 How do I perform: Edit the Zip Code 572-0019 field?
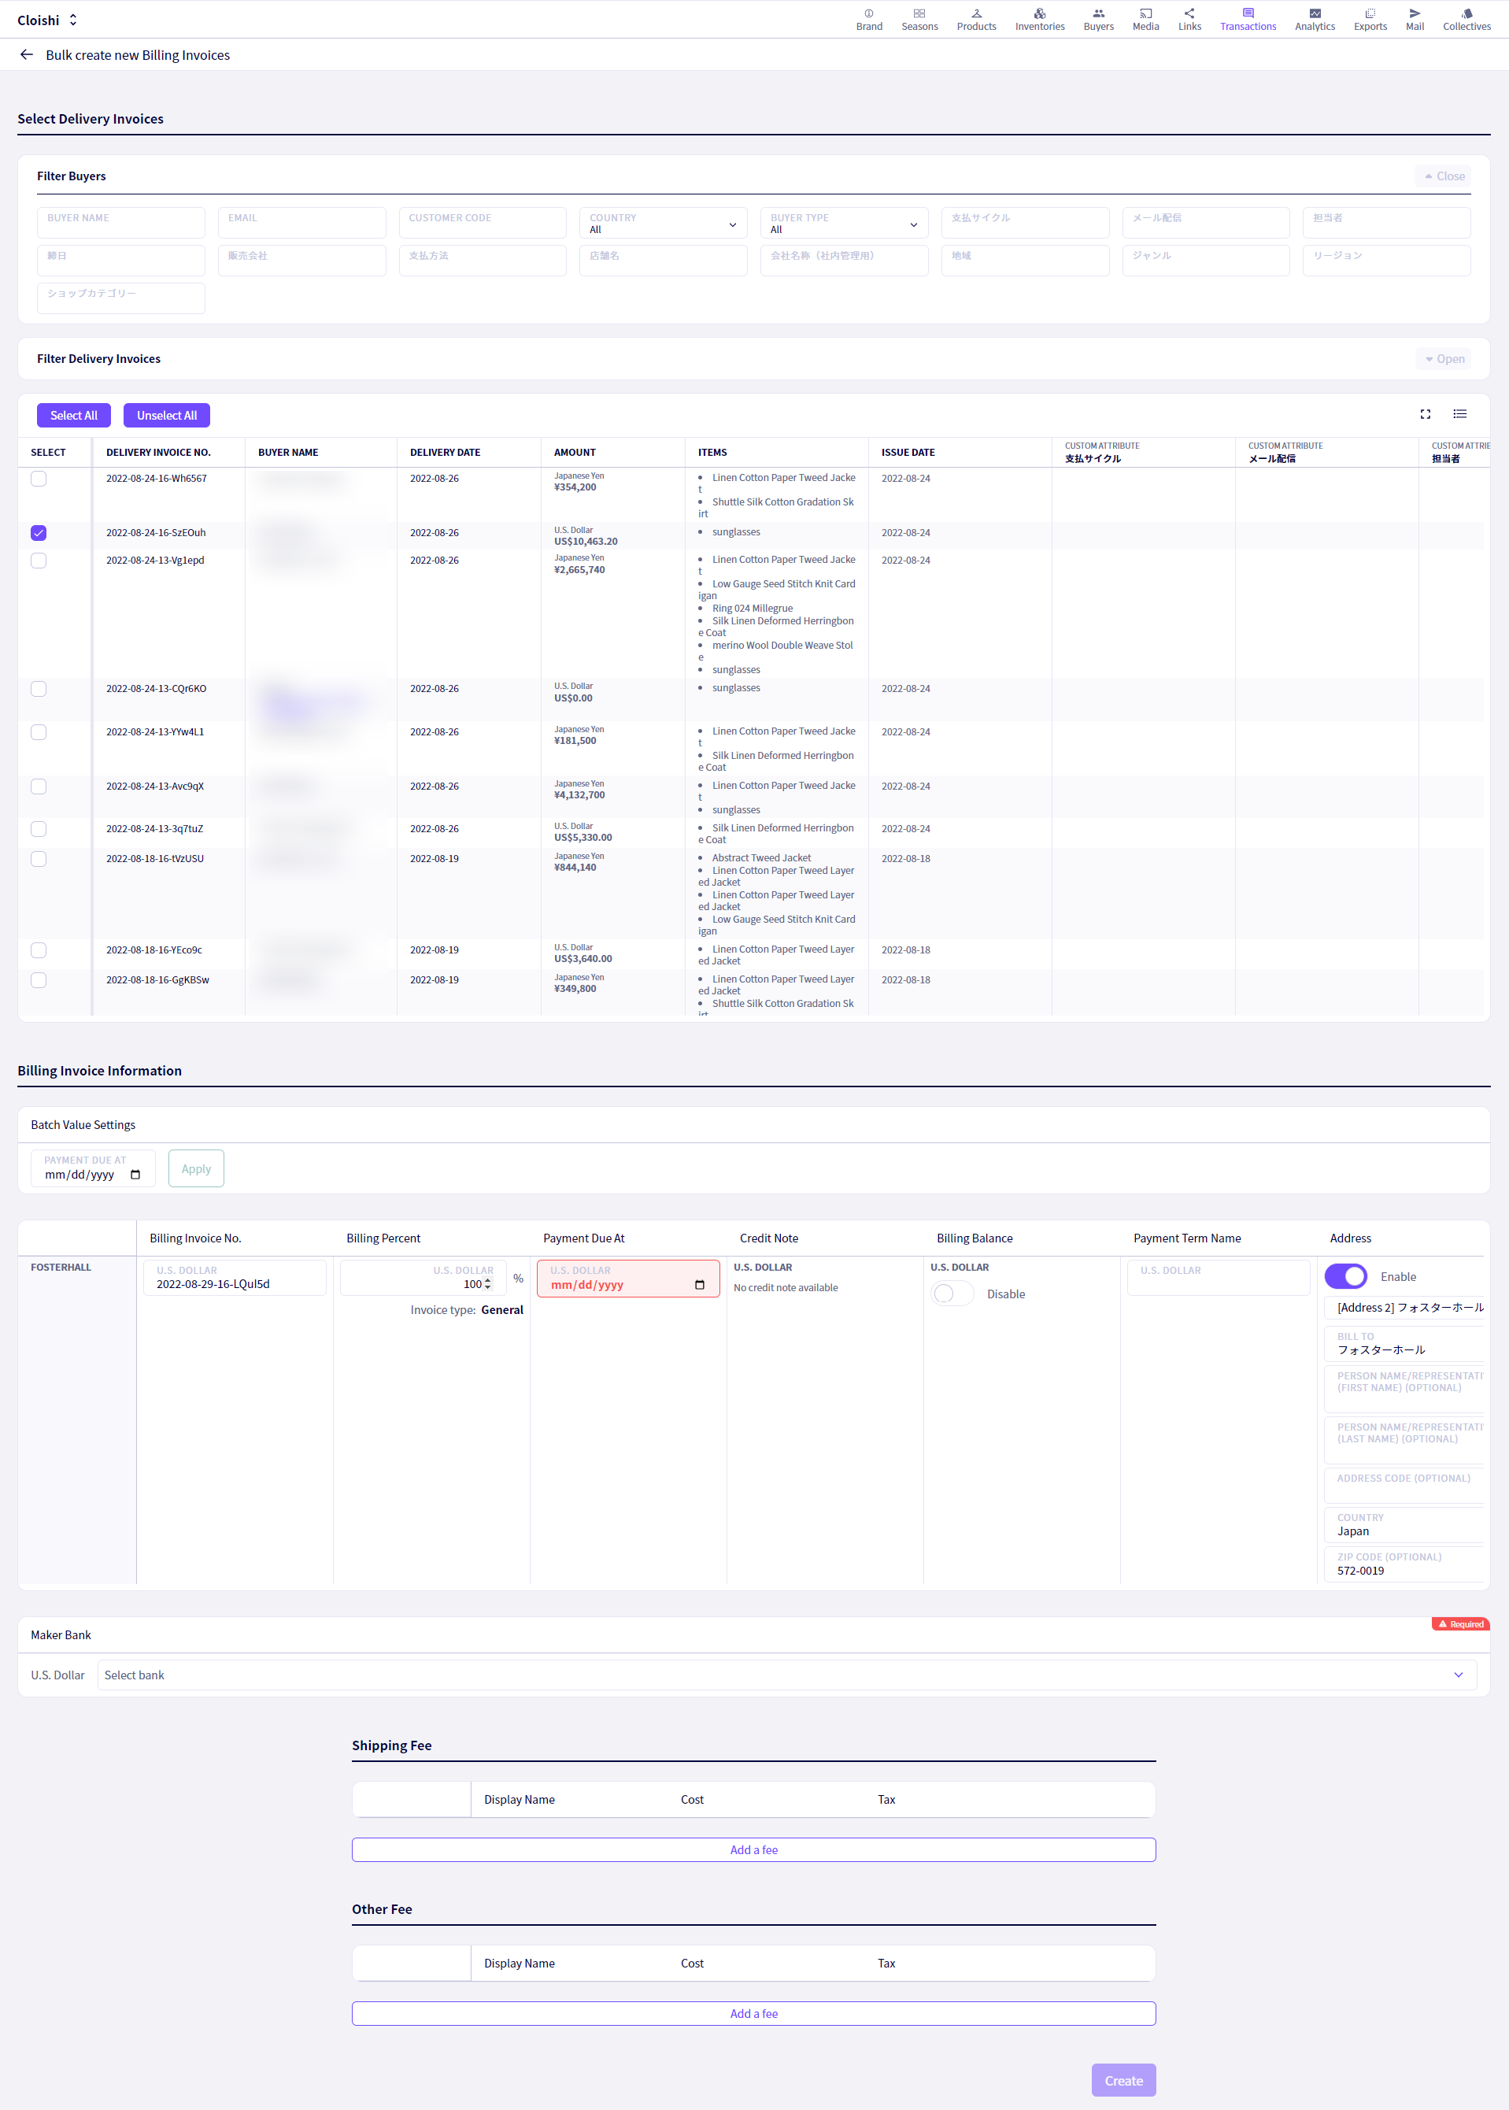1405,1564
